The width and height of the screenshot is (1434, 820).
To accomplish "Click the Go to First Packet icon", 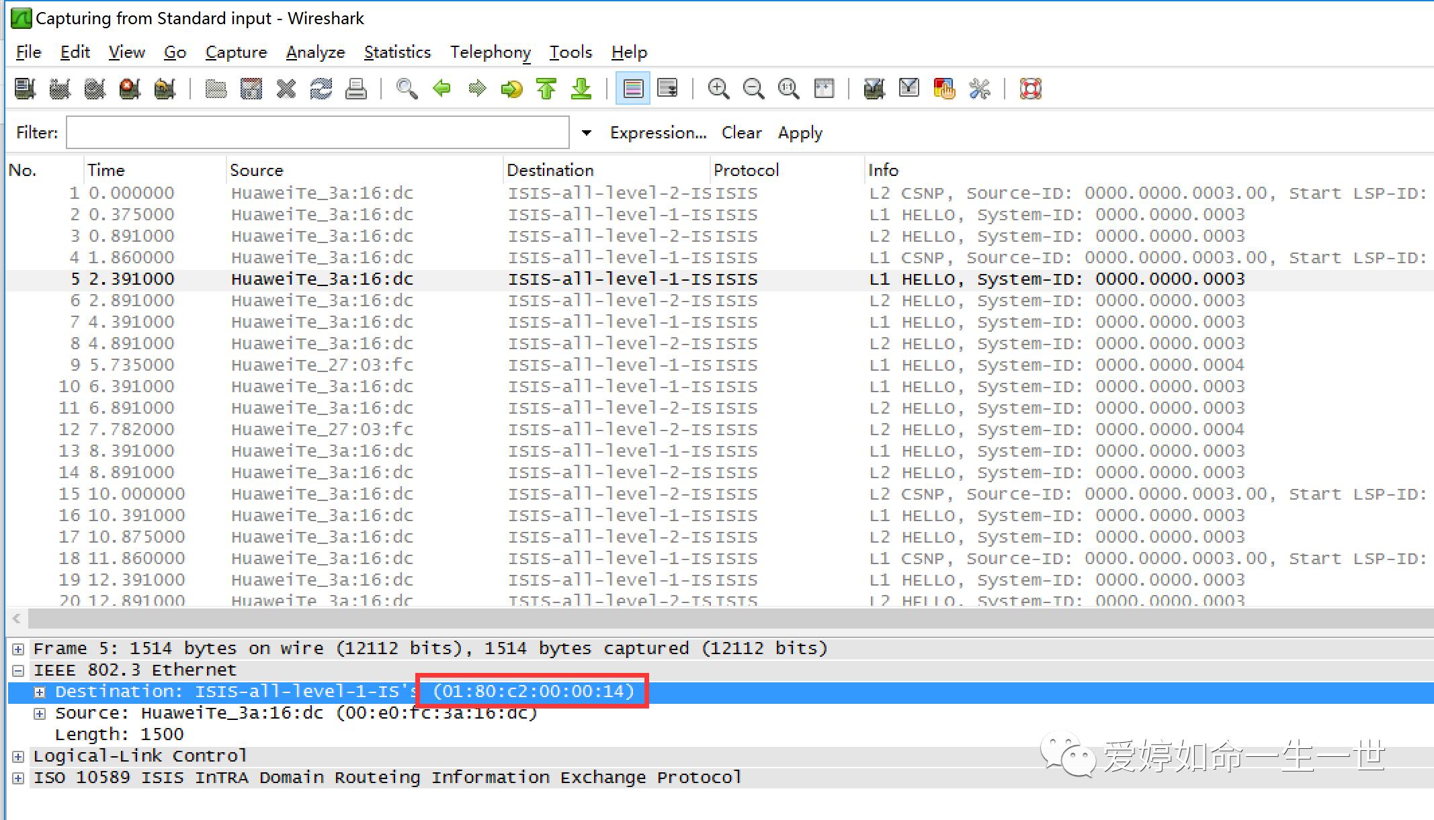I will 546,89.
